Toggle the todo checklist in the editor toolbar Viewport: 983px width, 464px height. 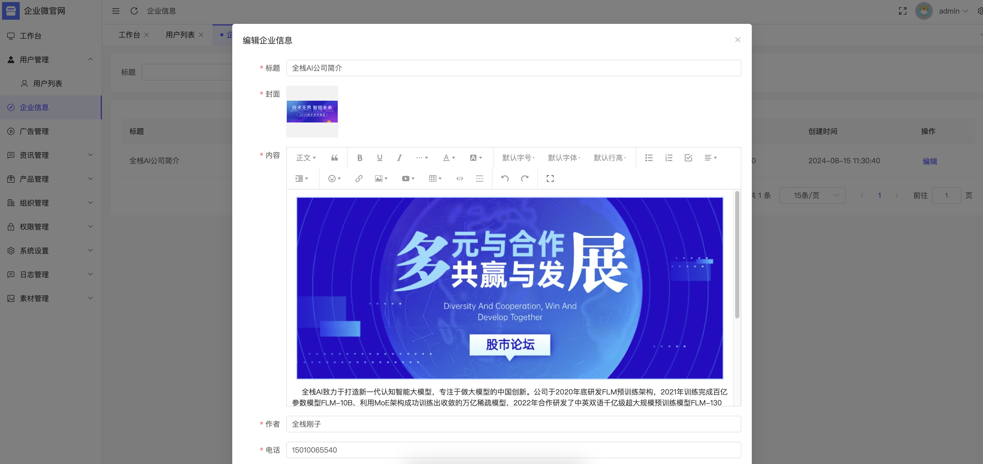688,158
